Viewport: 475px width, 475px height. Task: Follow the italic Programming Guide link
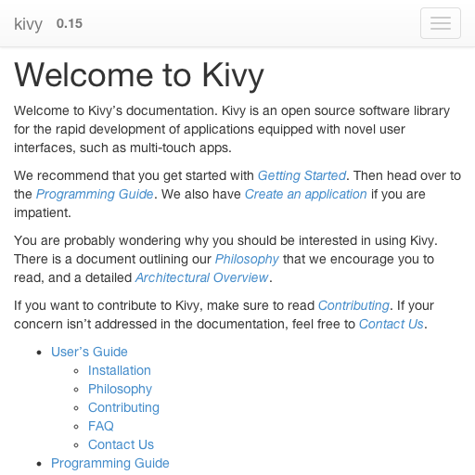coord(95,194)
